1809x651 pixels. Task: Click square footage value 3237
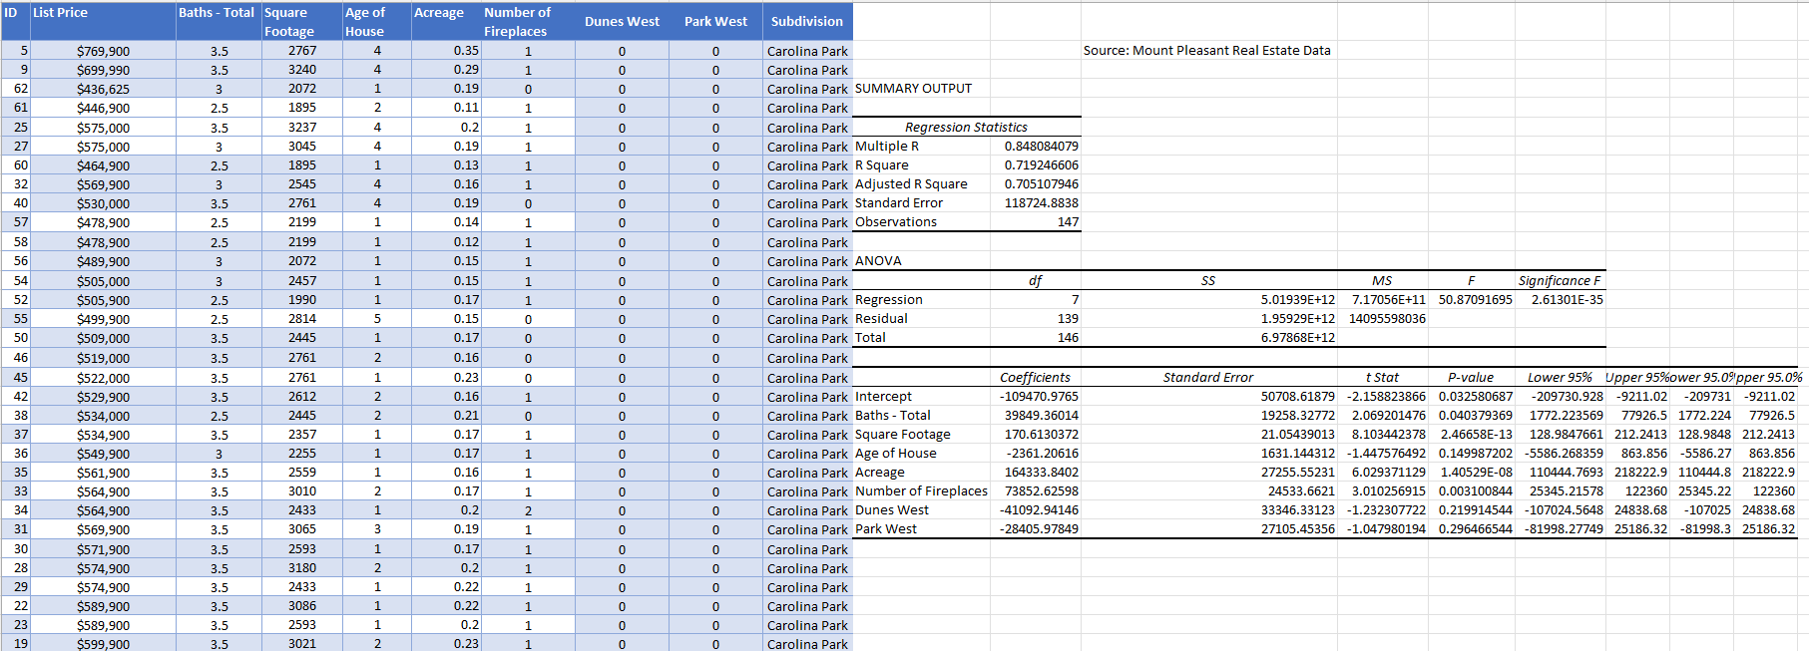pos(302,128)
